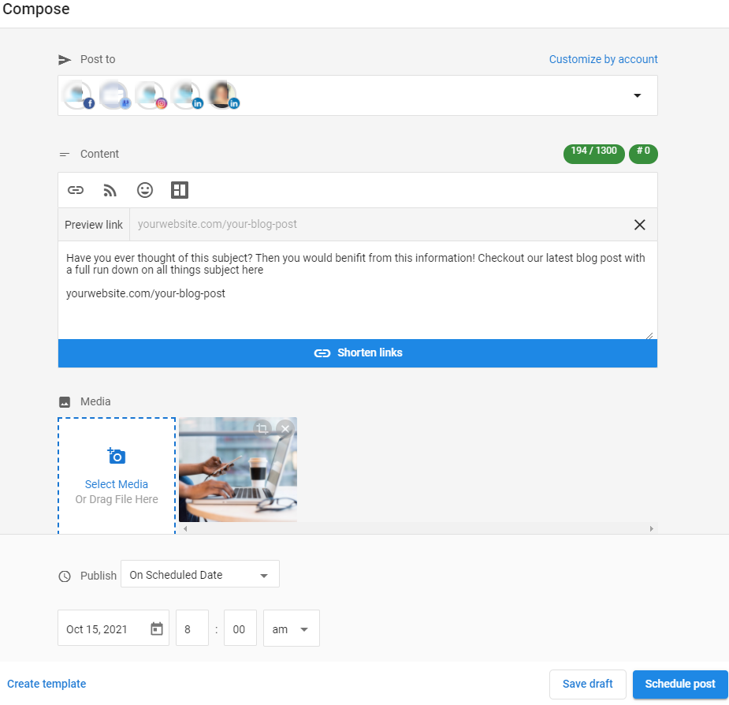The height and width of the screenshot is (705, 729).
Task: Click Create template link
Action: click(46, 684)
